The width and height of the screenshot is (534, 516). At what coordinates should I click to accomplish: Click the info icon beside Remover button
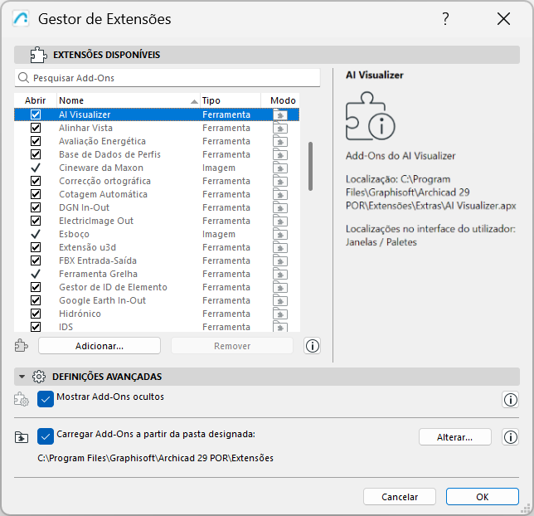click(x=313, y=346)
